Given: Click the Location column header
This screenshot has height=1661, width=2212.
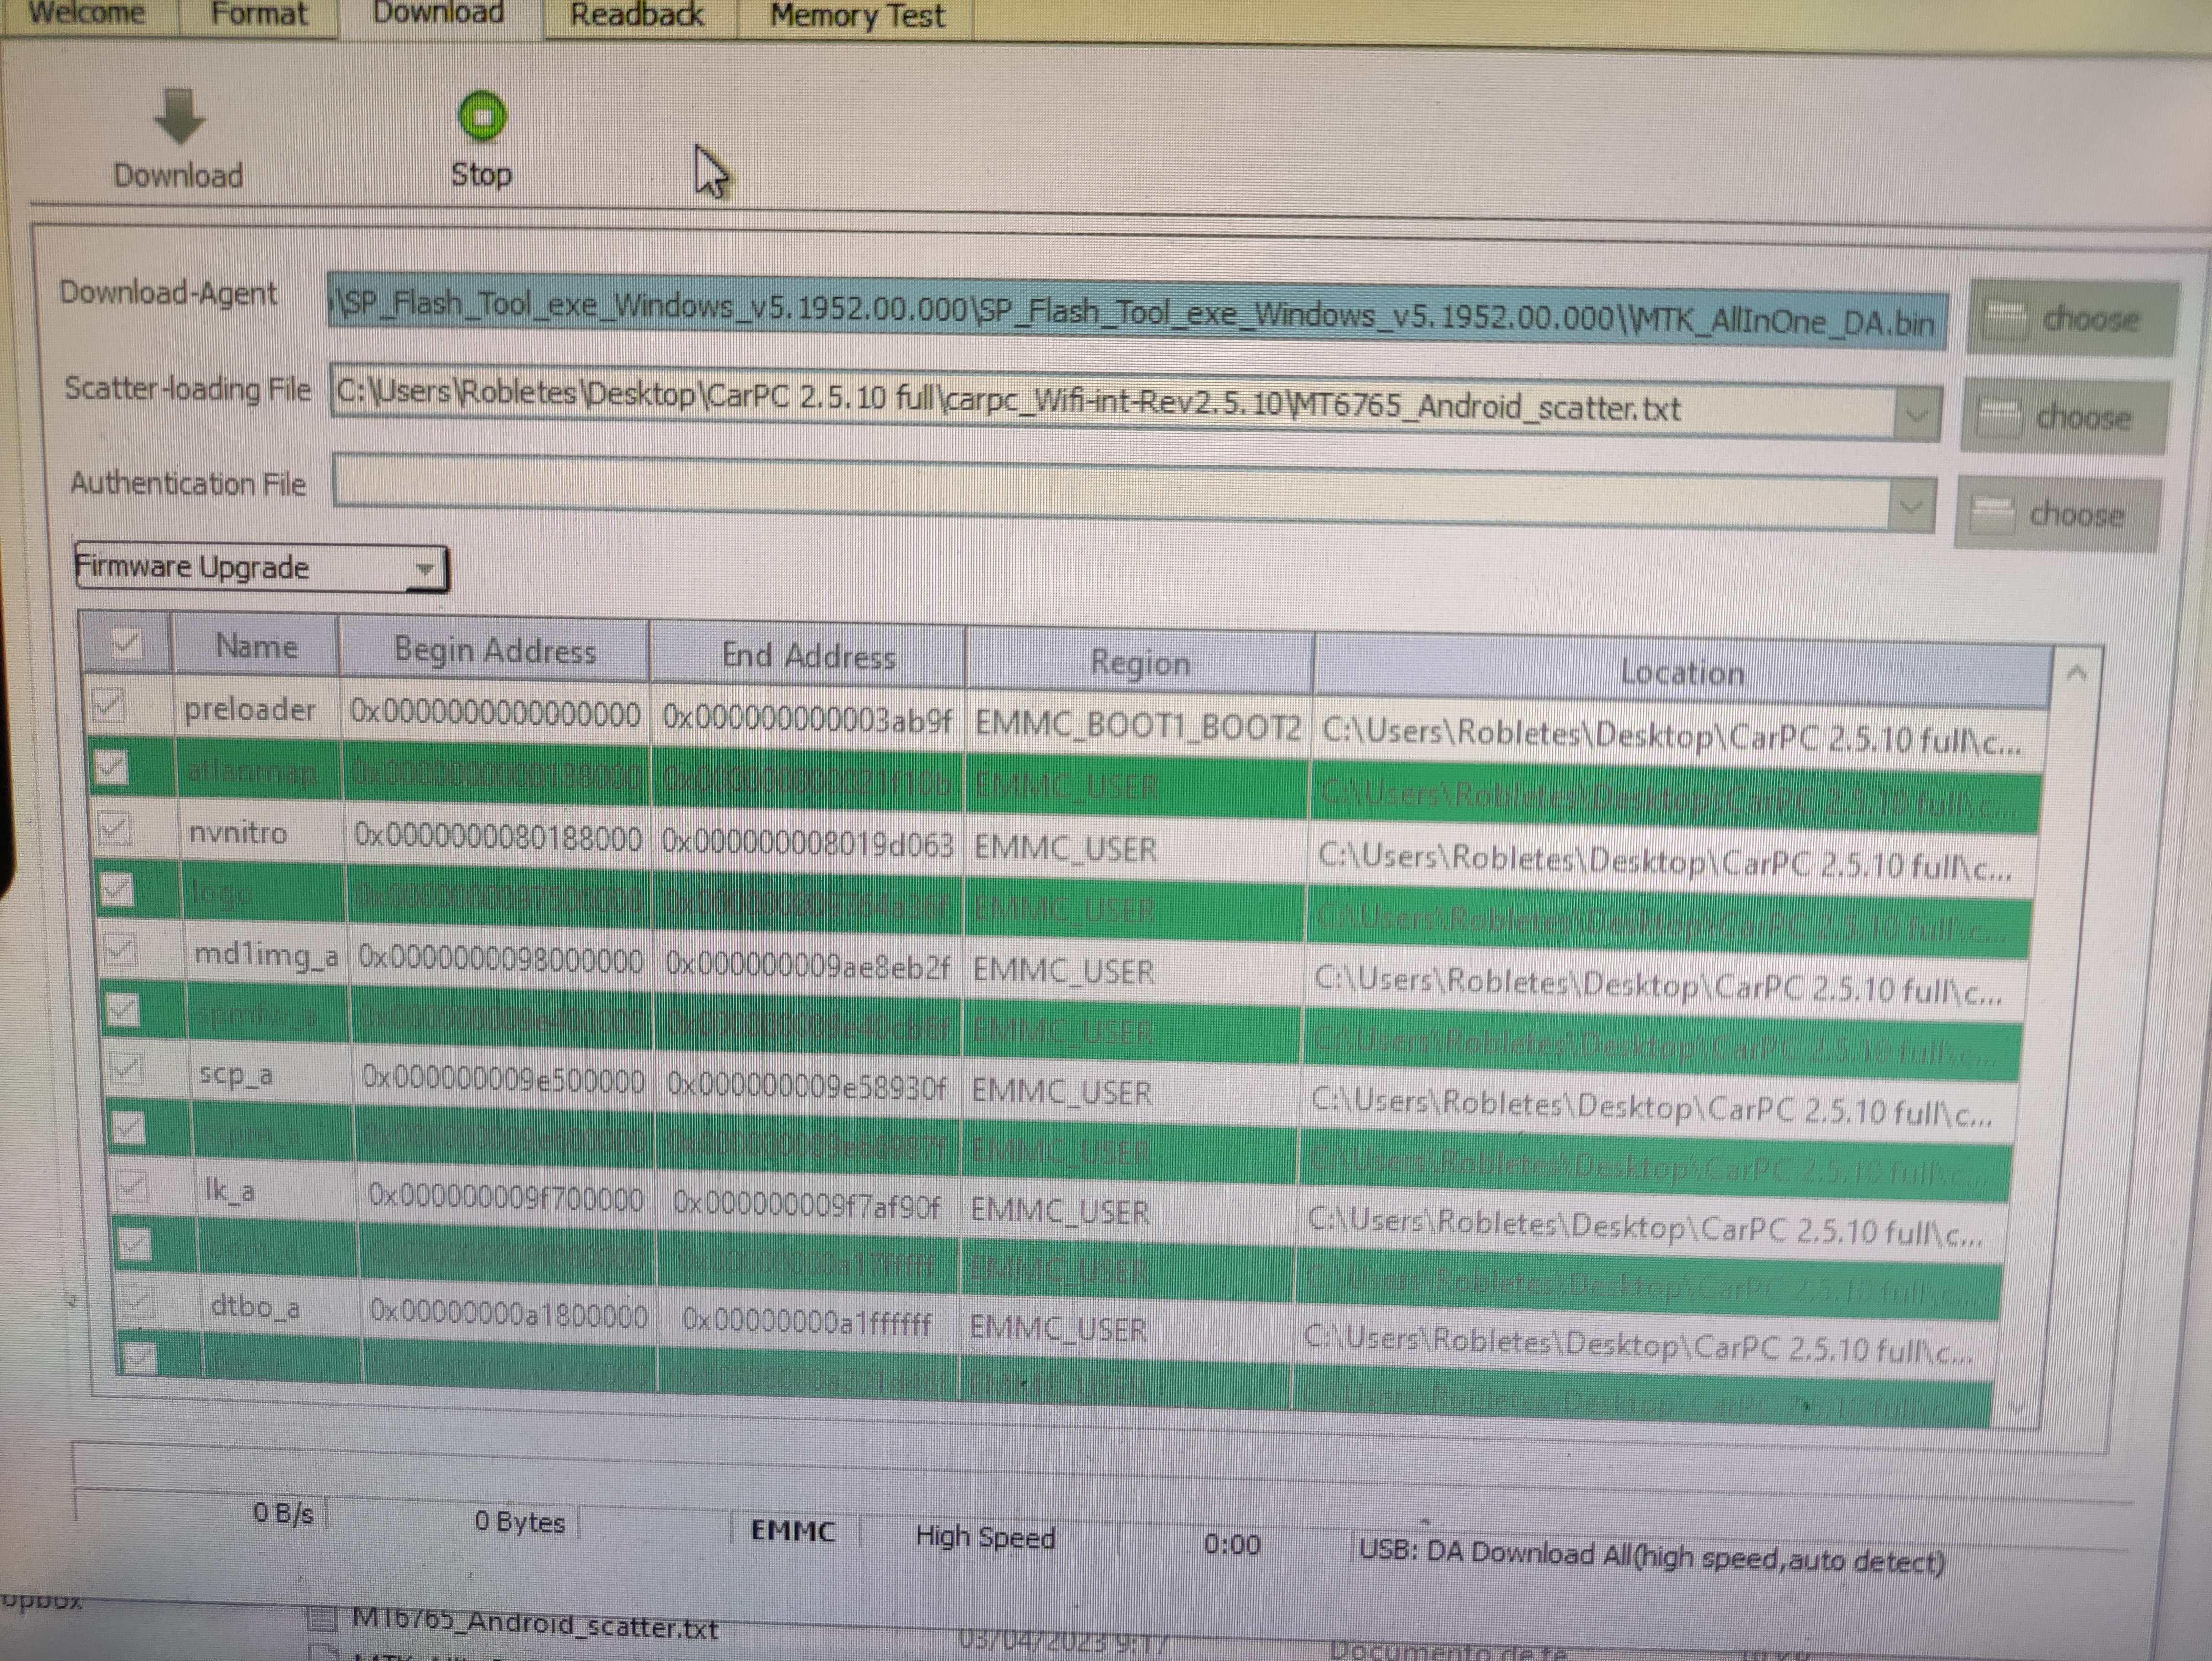Looking at the screenshot, I should pyautogui.click(x=1682, y=672).
